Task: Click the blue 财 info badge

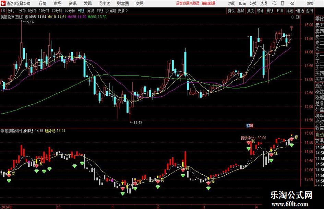Action: [x=248, y=126]
